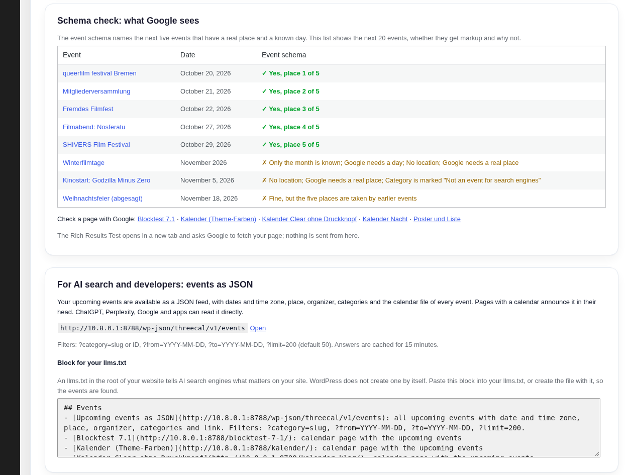Viewport: 628px width, 475px height.
Task: Open Kinostart: Godzilla Minus Zero link
Action: 107,180
